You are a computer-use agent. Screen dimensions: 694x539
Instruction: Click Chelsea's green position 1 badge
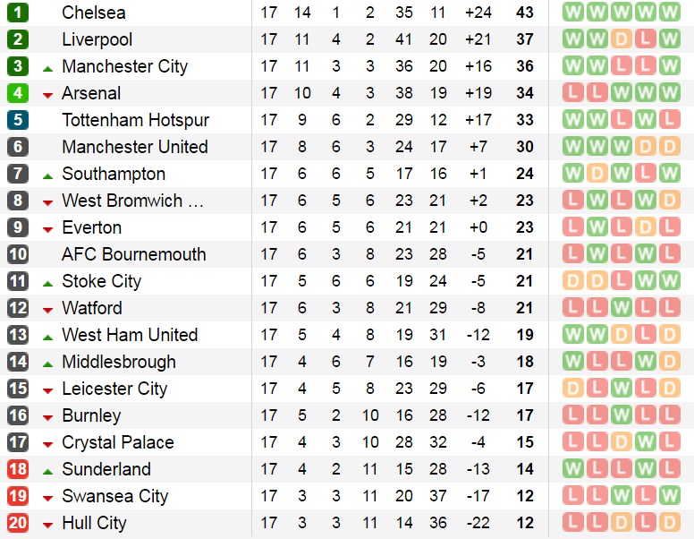point(18,13)
